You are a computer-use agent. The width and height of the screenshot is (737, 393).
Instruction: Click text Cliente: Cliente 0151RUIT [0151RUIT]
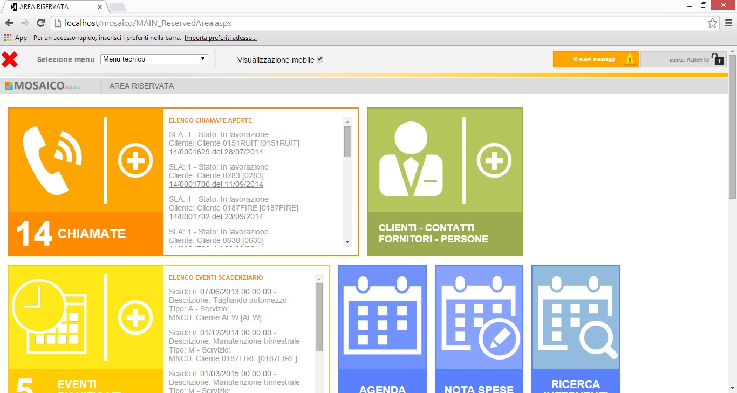pyautogui.click(x=234, y=143)
